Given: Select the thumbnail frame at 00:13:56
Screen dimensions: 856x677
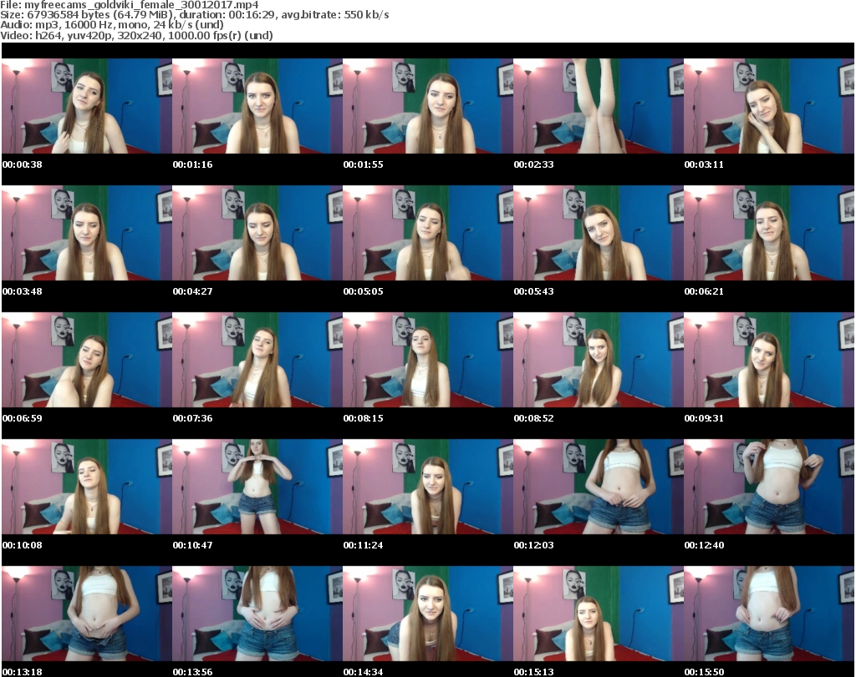Looking at the screenshot, I should point(257,614).
